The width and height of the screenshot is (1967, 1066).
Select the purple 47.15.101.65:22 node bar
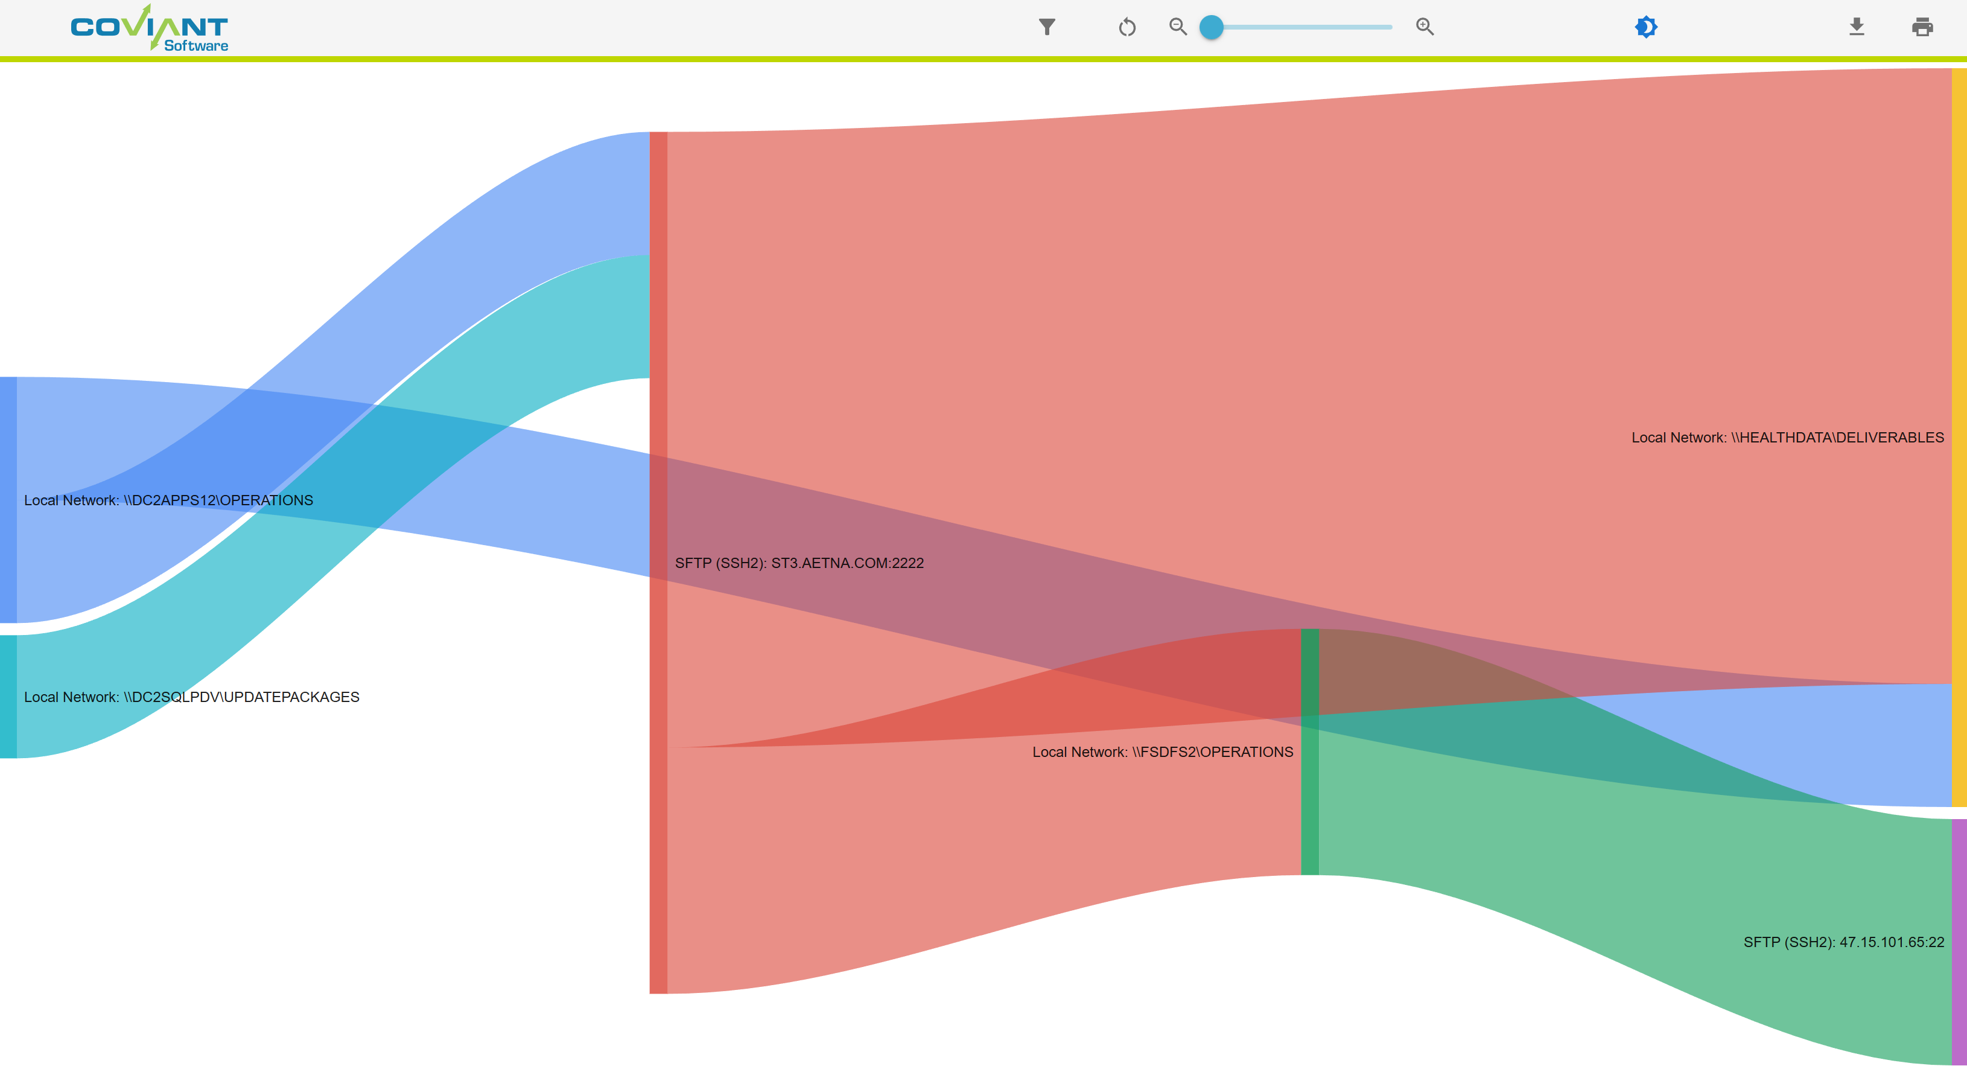pos(1959,942)
